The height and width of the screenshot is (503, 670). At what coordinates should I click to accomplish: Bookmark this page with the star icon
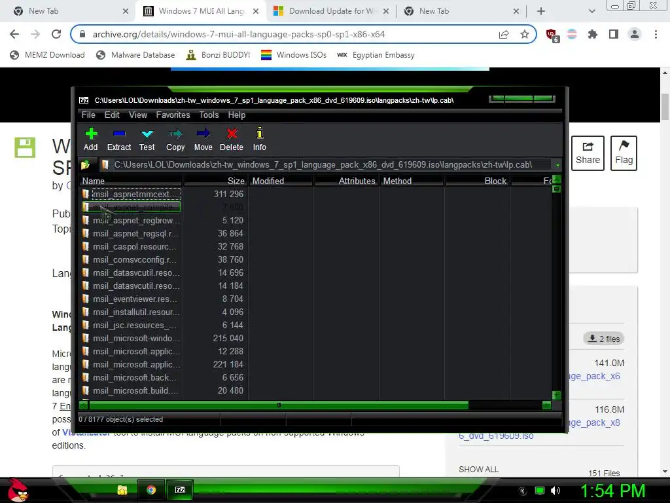pos(525,34)
